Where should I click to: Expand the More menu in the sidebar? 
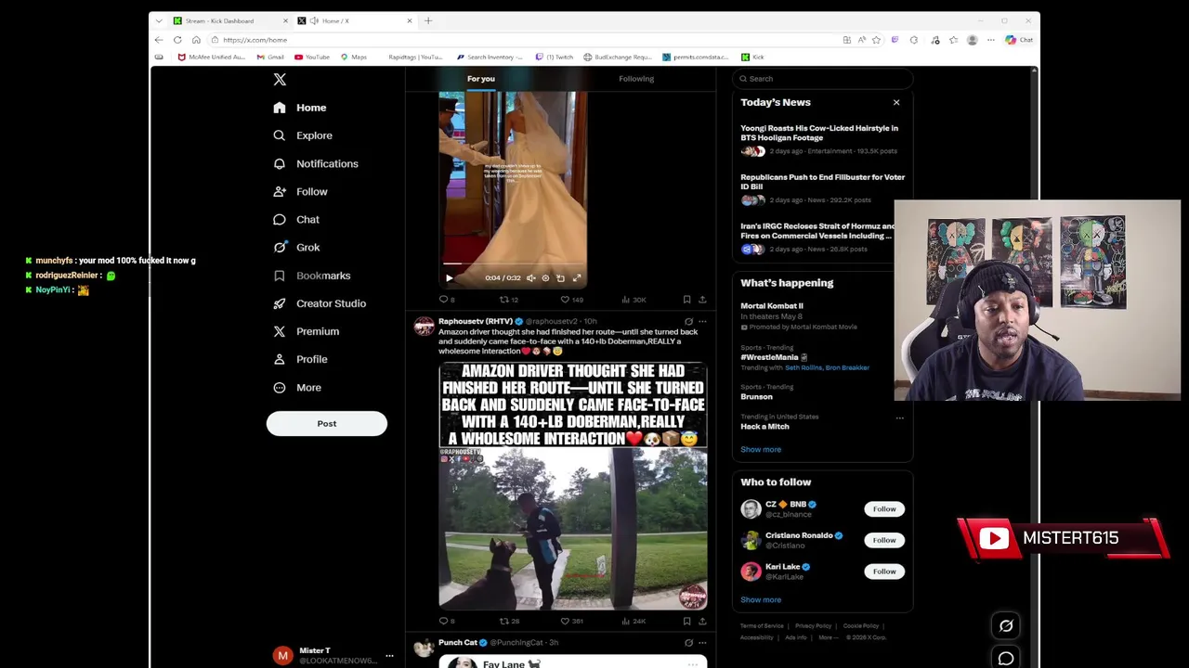pos(297,388)
